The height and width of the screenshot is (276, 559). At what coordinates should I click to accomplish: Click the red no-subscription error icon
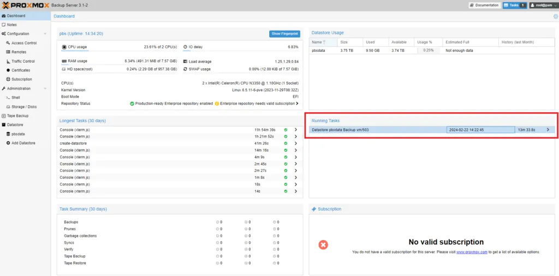(323, 245)
